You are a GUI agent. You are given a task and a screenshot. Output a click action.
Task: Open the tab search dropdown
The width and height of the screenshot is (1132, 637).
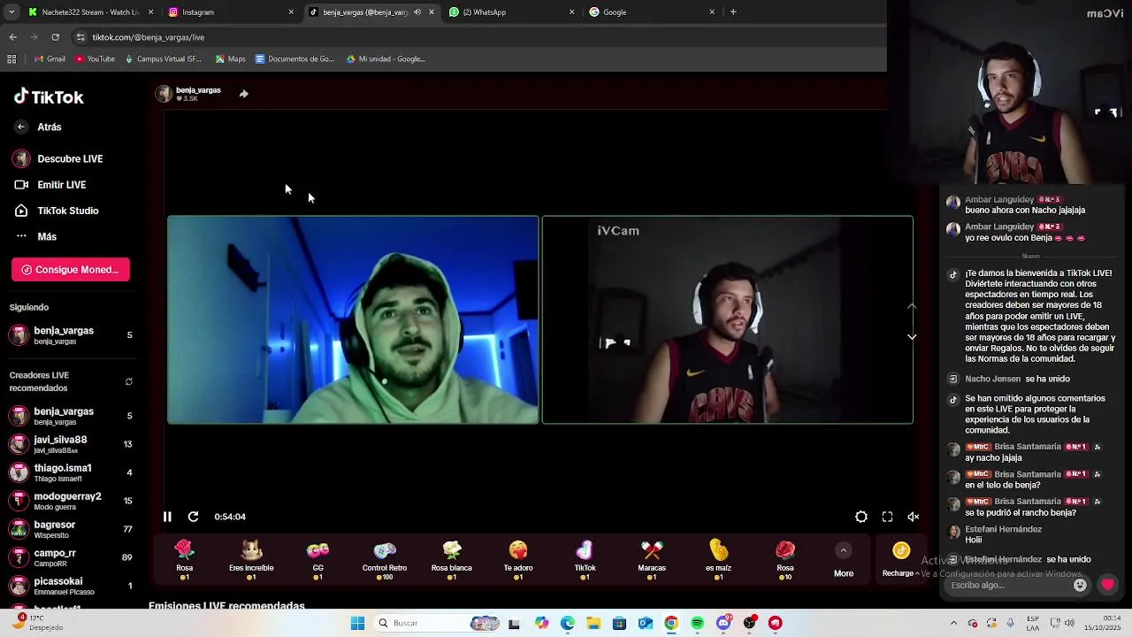click(x=11, y=12)
